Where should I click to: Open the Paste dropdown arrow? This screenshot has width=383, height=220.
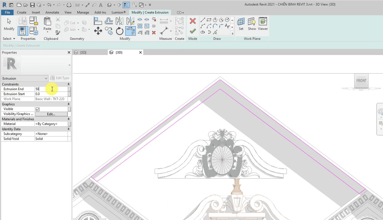click(x=47, y=32)
